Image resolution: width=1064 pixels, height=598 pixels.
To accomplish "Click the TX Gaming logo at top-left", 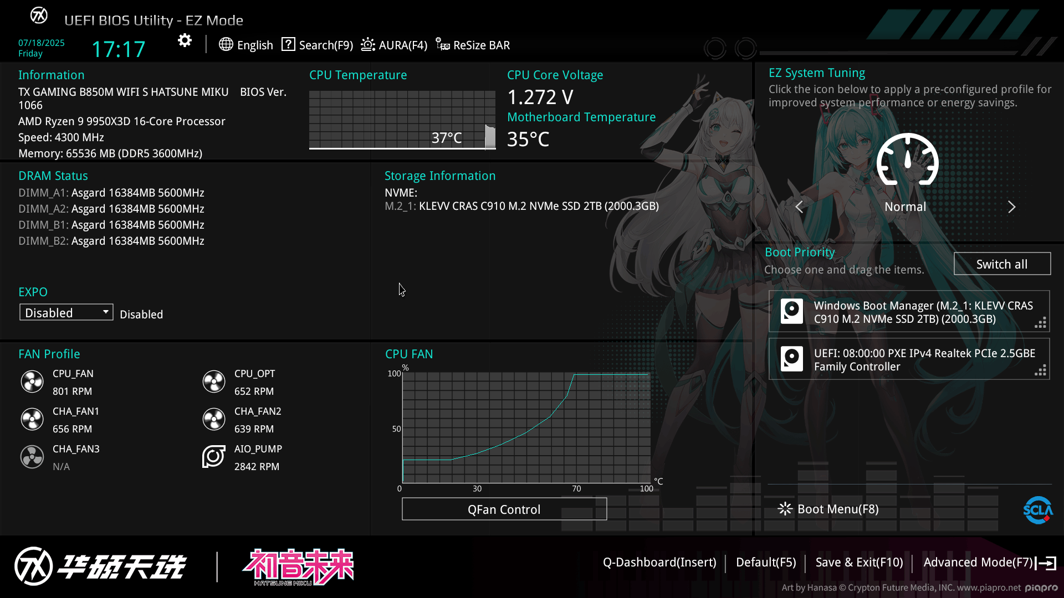I will click(x=39, y=15).
